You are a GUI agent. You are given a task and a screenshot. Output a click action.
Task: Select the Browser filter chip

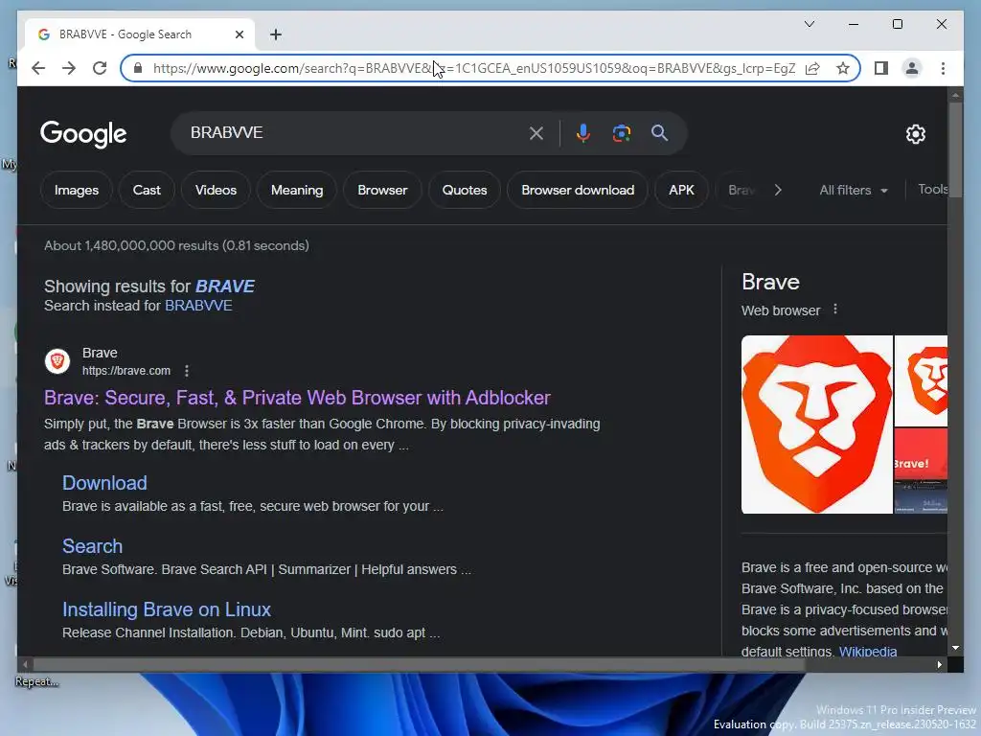point(382,191)
